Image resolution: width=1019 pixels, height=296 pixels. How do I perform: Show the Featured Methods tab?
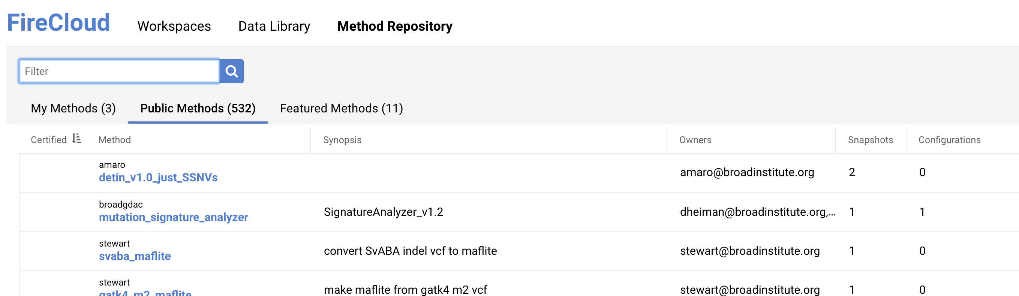(x=342, y=108)
